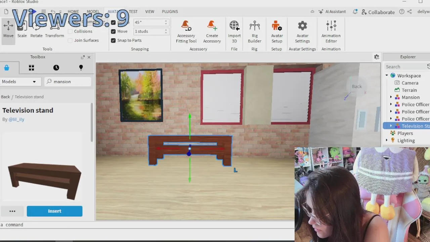The image size is (430, 242).
Task: Collapse the Workspace tree node
Action: click(x=387, y=76)
